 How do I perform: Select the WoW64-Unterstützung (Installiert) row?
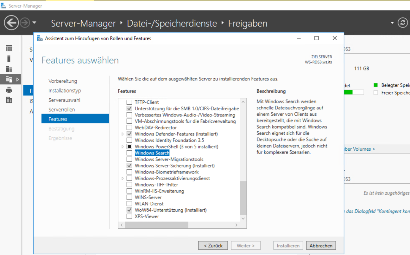(171, 210)
